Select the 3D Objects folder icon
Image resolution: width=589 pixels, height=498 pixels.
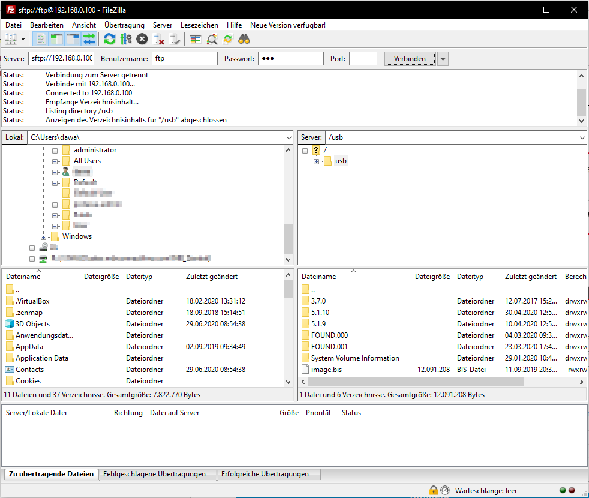[x=10, y=323]
